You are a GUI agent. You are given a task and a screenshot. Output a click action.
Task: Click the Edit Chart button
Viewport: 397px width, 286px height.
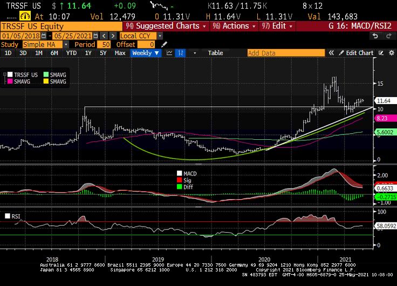(x=357, y=53)
